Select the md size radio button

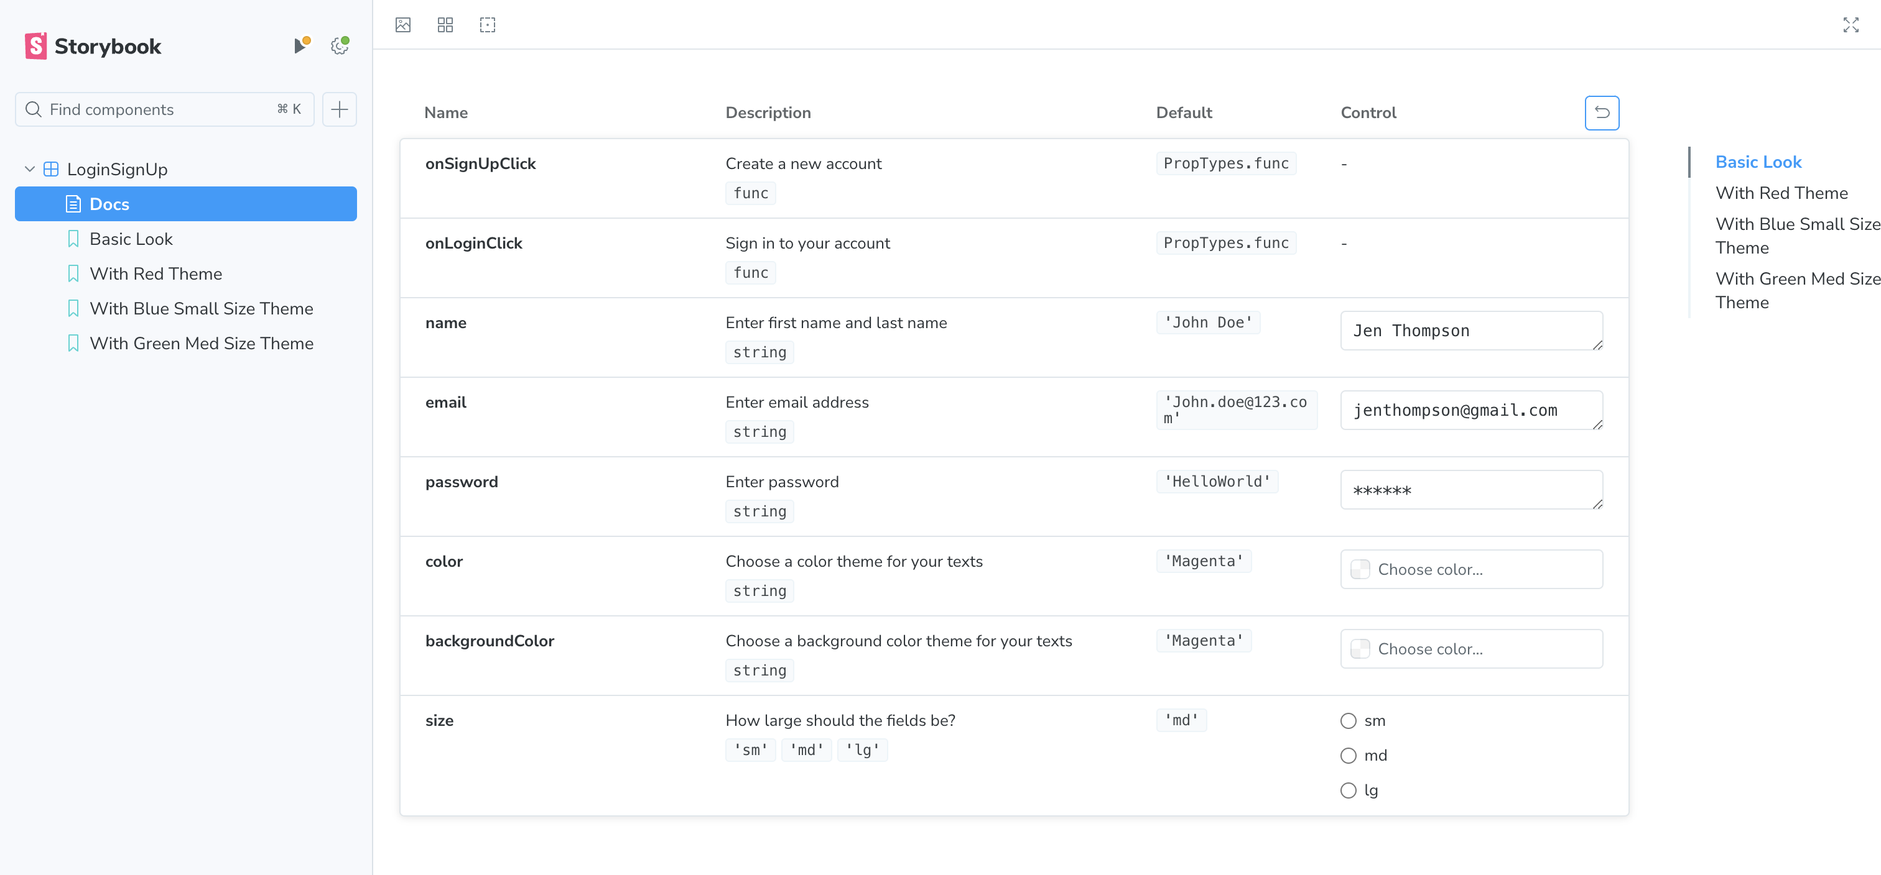(x=1348, y=755)
